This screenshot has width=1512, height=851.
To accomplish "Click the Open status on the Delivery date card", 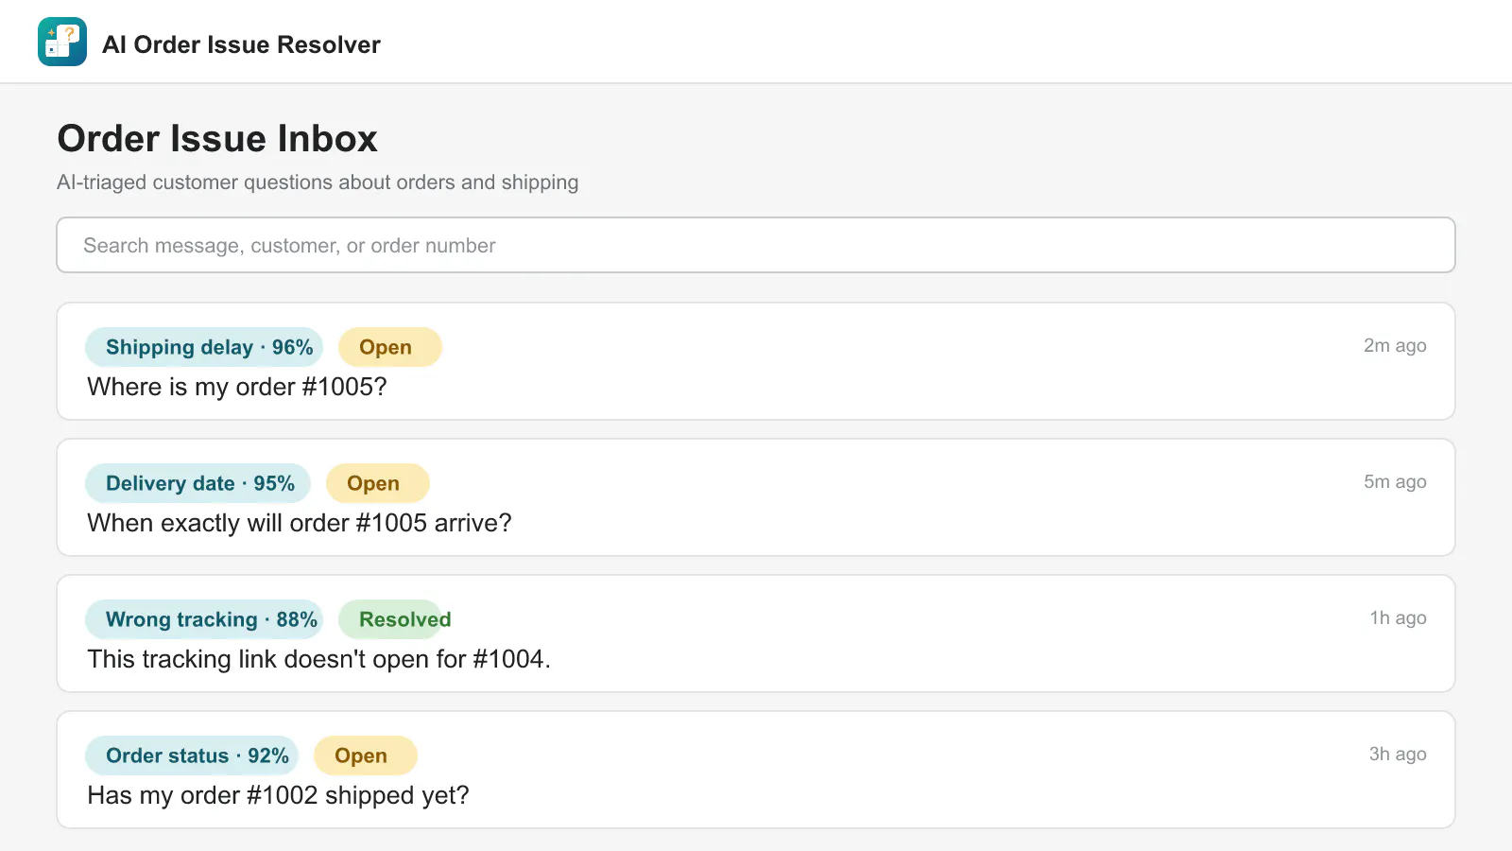I will click(x=377, y=483).
